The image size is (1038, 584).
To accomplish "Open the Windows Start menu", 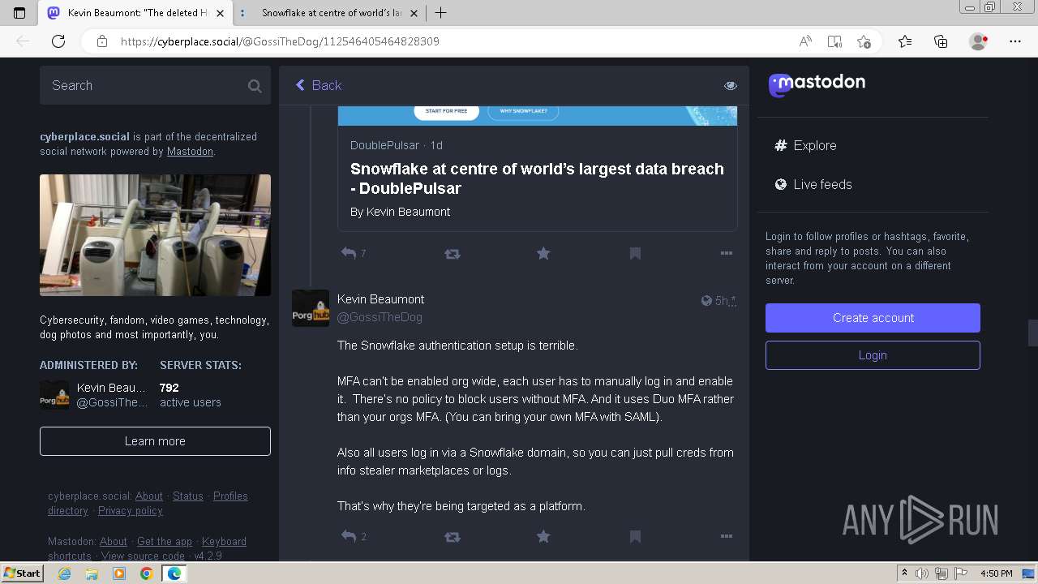I will 22,573.
